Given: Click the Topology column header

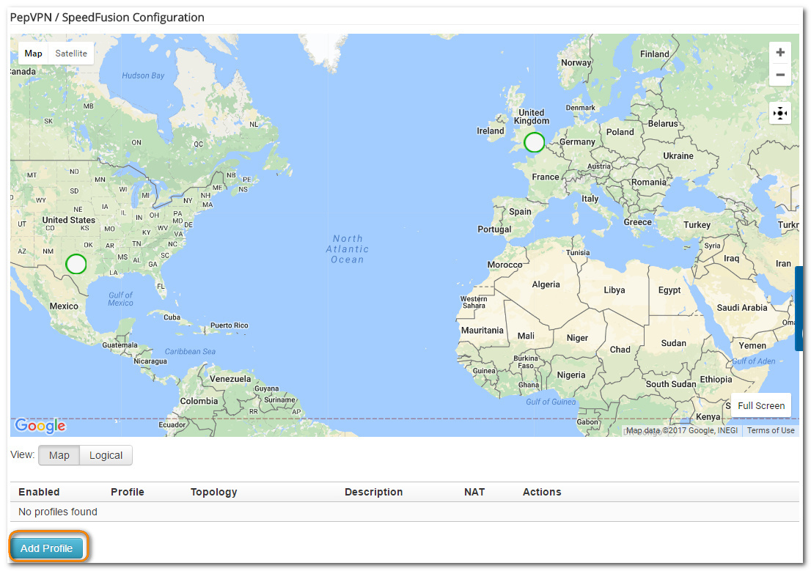Looking at the screenshot, I should pyautogui.click(x=213, y=492).
